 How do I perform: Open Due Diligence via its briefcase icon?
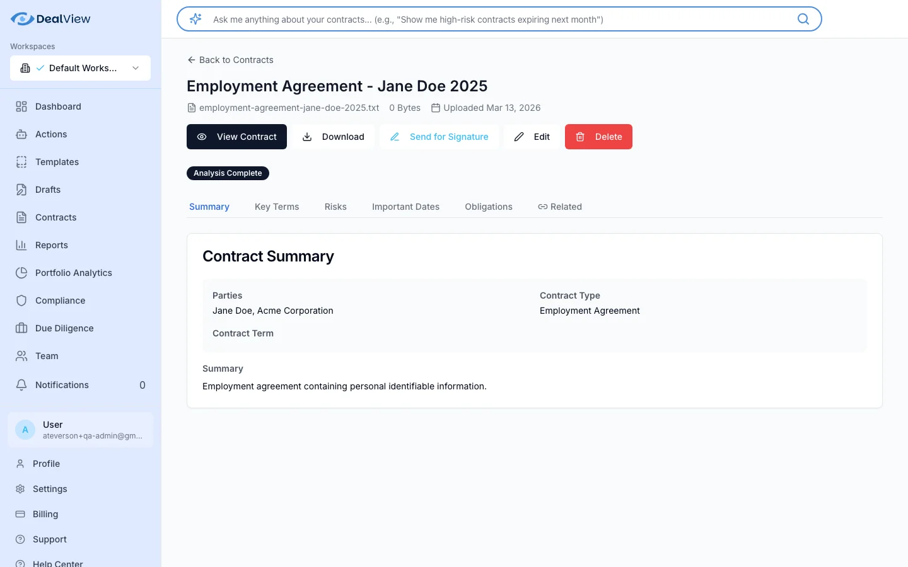click(x=21, y=328)
